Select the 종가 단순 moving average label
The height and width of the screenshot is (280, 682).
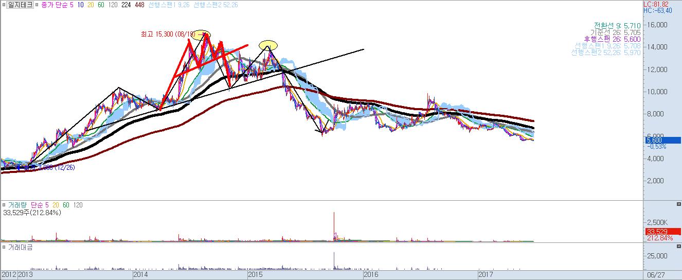54,5
